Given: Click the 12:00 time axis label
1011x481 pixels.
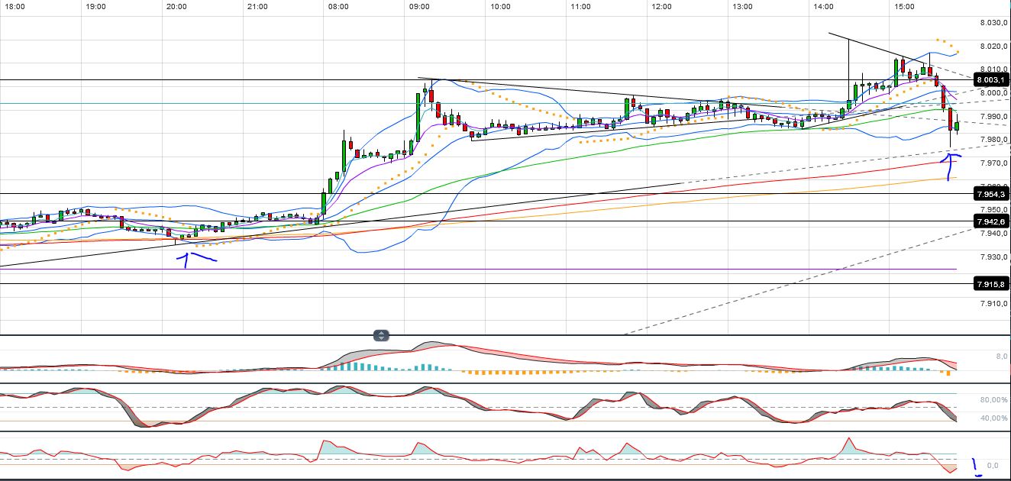Looking at the screenshot, I should (x=661, y=6).
